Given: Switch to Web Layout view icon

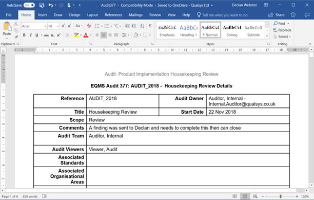Looking at the screenshot, I should click(x=255, y=196).
